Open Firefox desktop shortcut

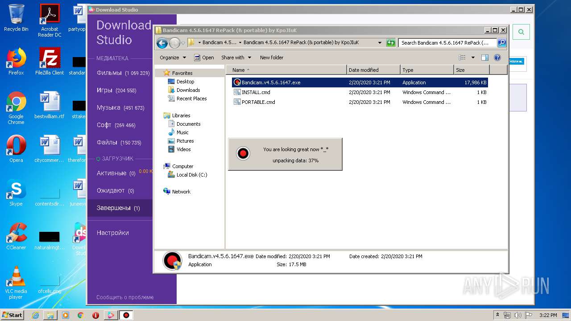click(x=16, y=61)
